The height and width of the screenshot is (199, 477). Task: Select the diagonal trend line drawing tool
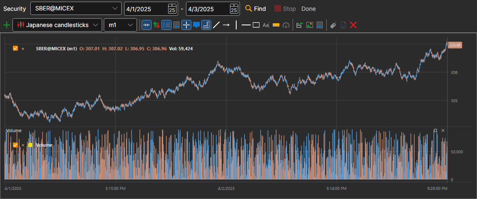click(x=216, y=25)
